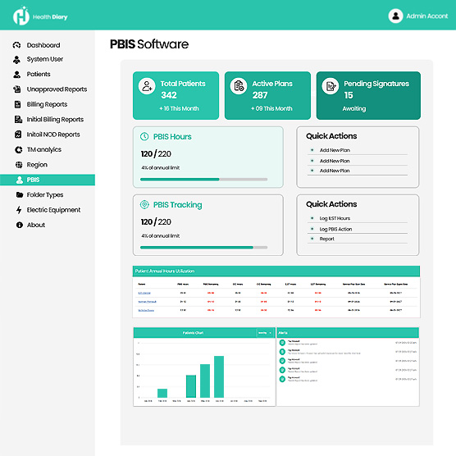Click the PBIS Hours progress bar
The image size is (456, 456).
pos(203,180)
